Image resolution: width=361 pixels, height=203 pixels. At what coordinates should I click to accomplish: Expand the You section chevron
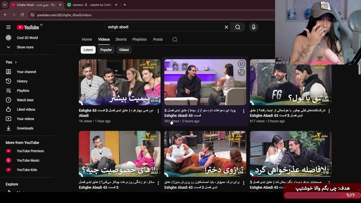pos(16,62)
